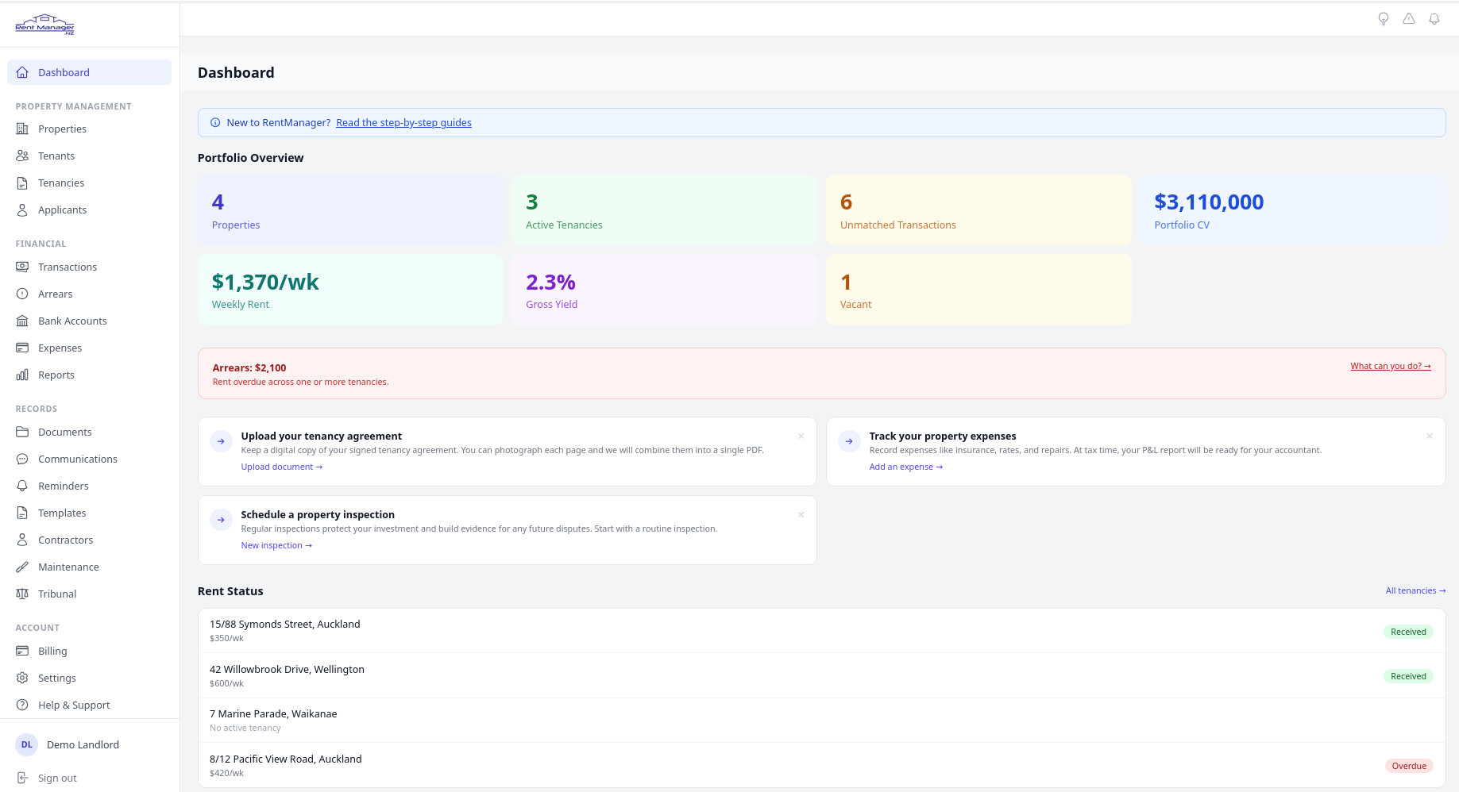The height and width of the screenshot is (792, 1459).
Task: Click the What can you do? link
Action: (1391, 366)
